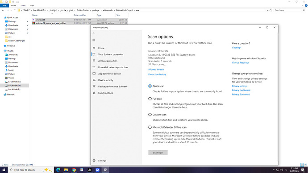This screenshot has width=308, height=173.
Task: Expand the Explorer ribbon chevron
Action: coord(303,5)
